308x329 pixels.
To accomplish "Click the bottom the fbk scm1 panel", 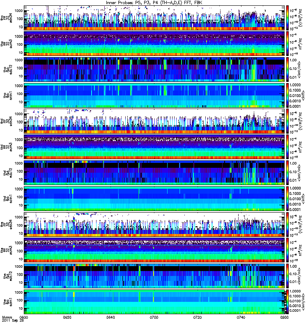I will pyautogui.click(x=154, y=302).
